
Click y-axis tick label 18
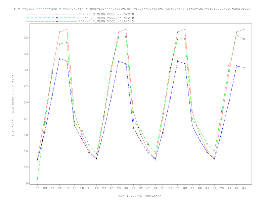pyautogui.click(x=26, y=135)
